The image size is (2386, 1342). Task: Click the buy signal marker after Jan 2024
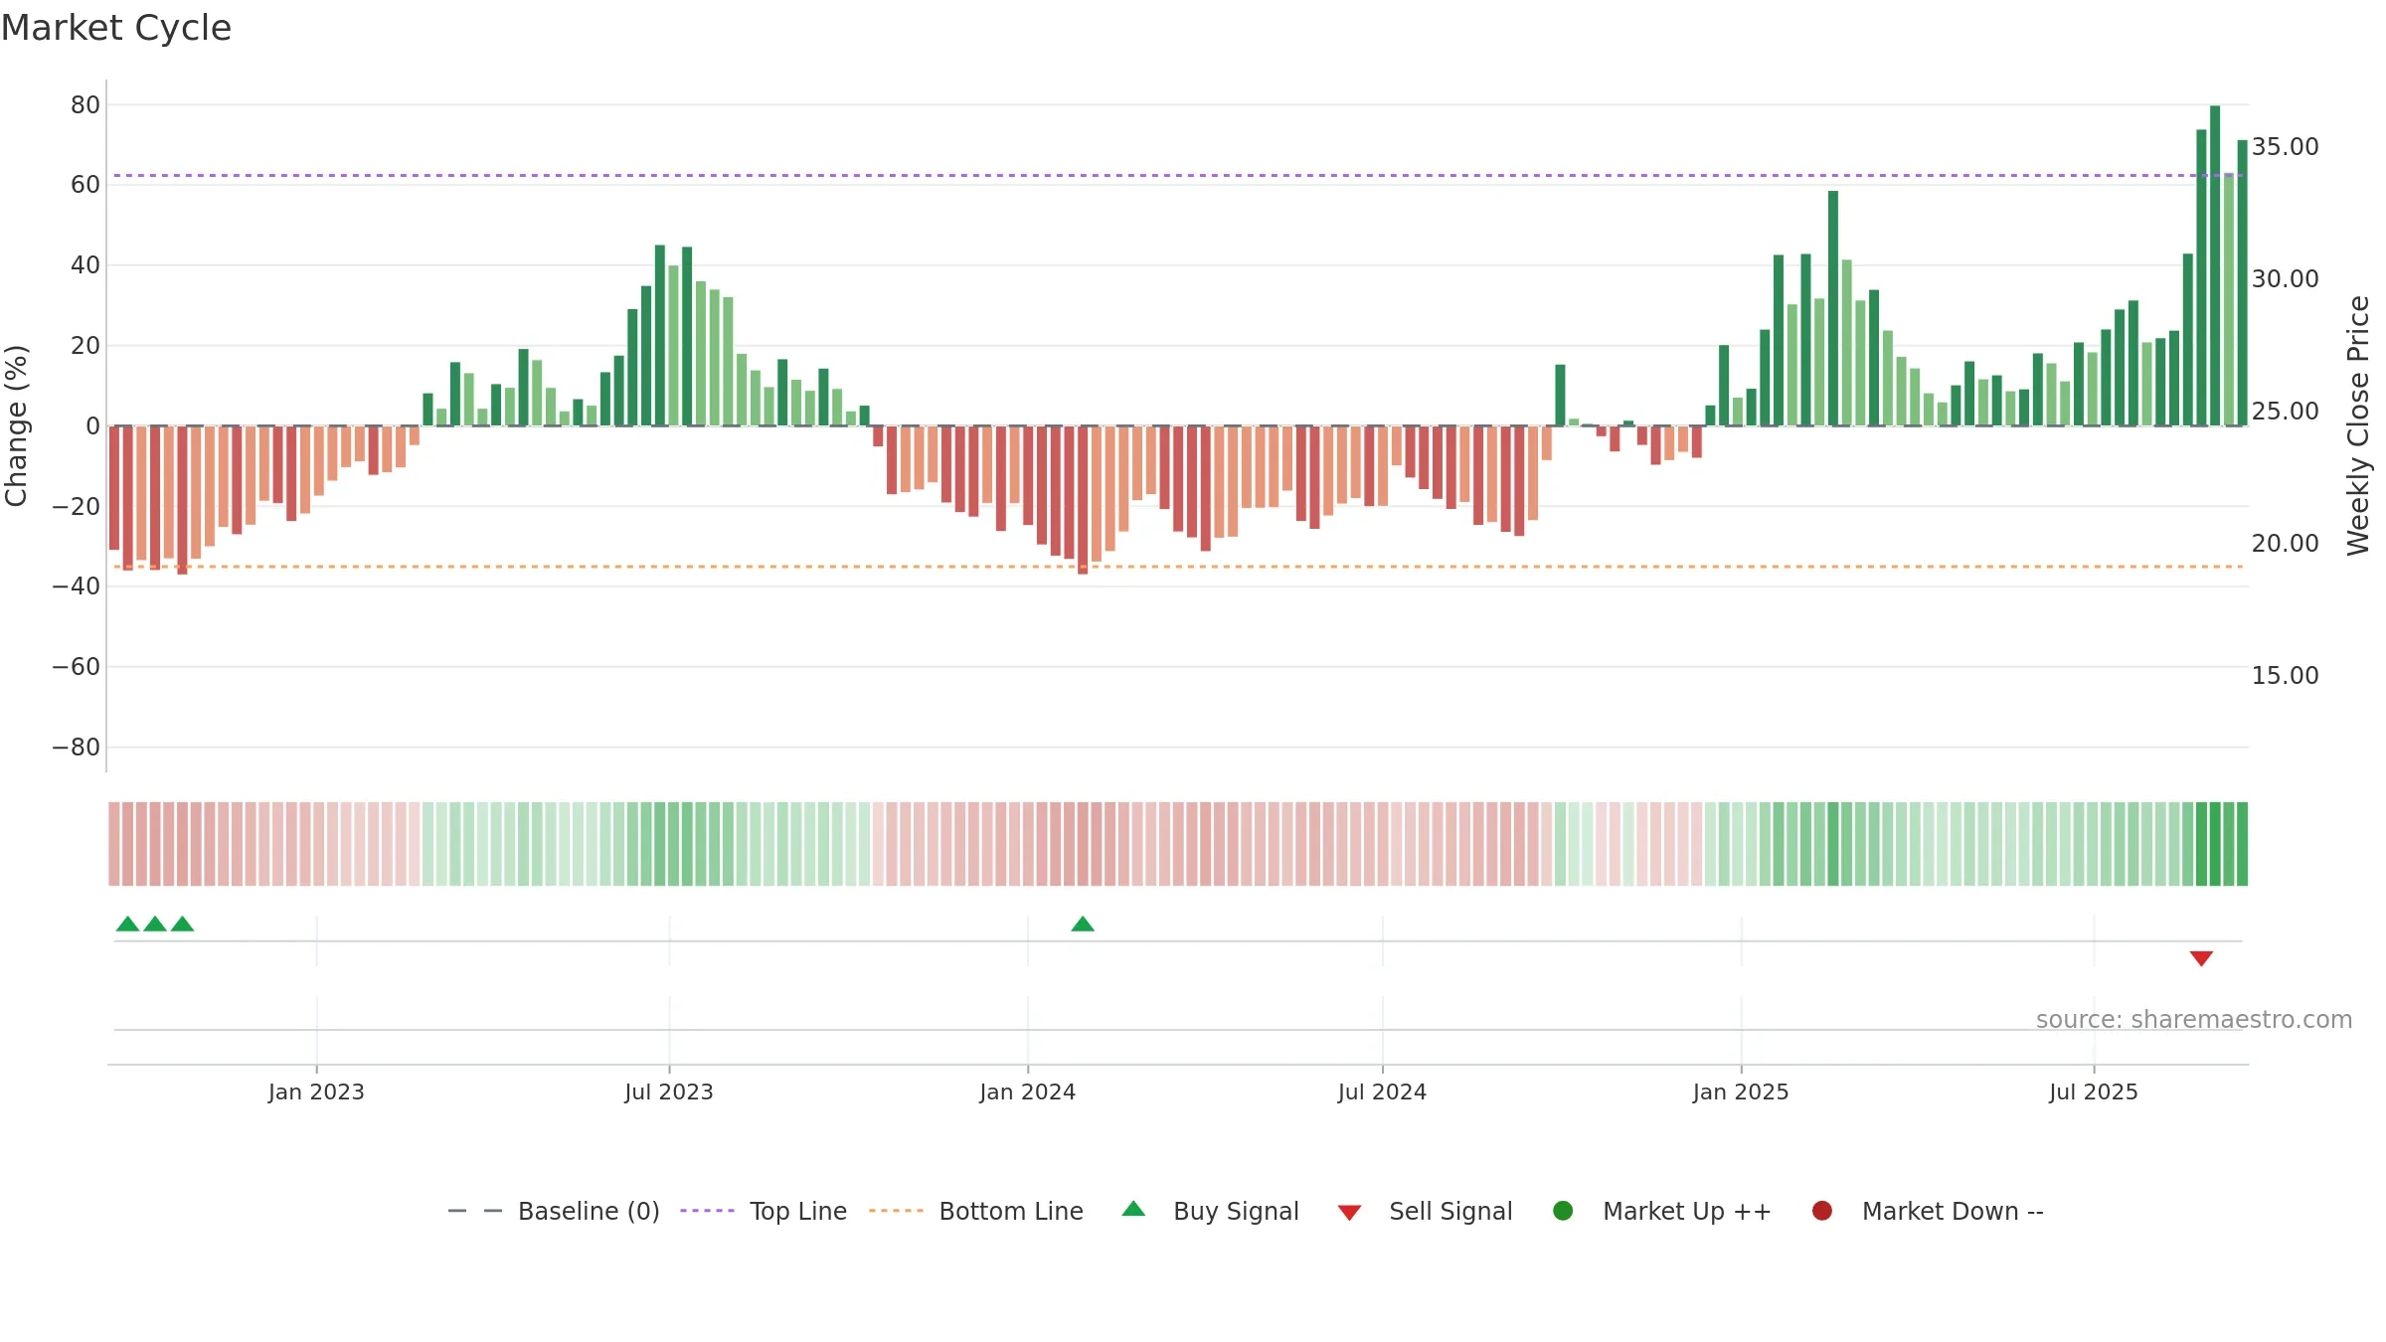(1083, 923)
